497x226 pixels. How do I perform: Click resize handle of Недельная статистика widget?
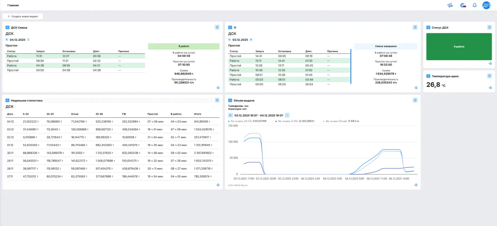click(218, 185)
